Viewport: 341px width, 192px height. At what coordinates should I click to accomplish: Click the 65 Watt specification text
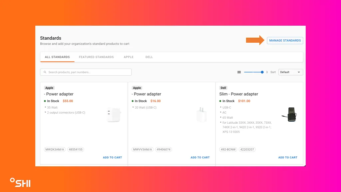click(x=227, y=118)
